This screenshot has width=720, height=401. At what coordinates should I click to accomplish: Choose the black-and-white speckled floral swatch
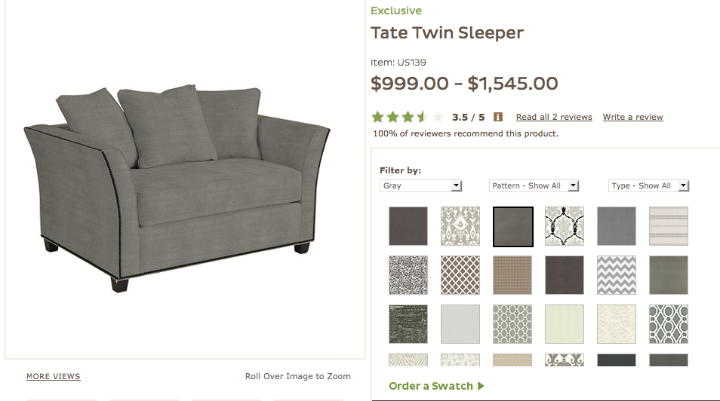pyautogui.click(x=408, y=275)
